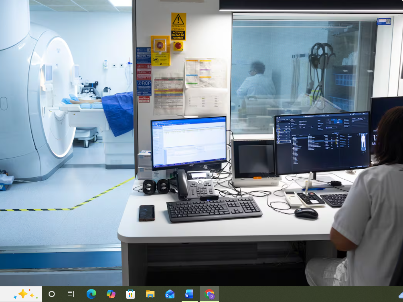The height and width of the screenshot is (302, 403).
Task: Launch the Copilot app from the taskbar
Action: pos(111,294)
